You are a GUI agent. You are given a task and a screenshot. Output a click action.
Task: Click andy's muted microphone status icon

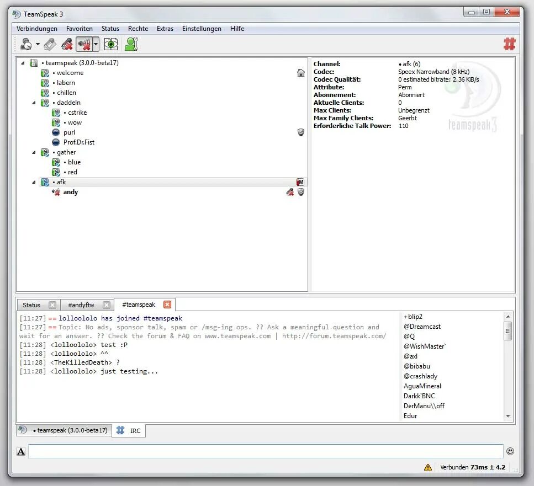[290, 192]
